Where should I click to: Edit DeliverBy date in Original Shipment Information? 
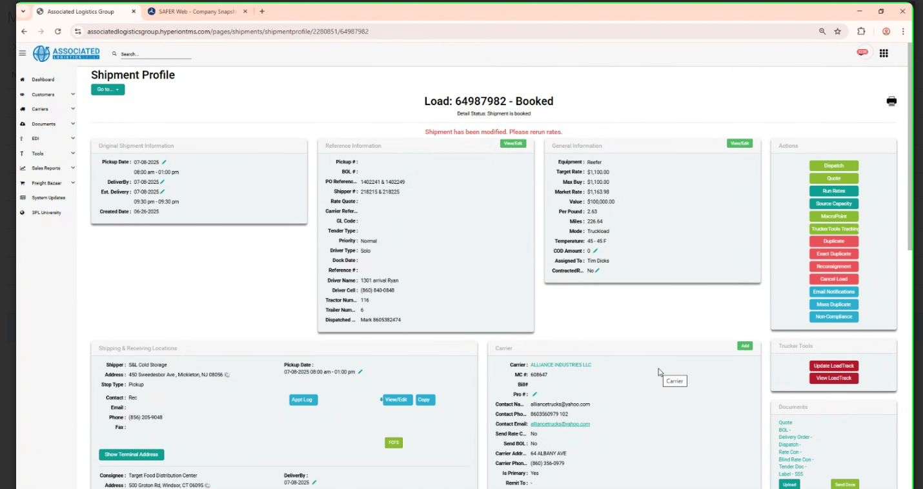tap(162, 182)
